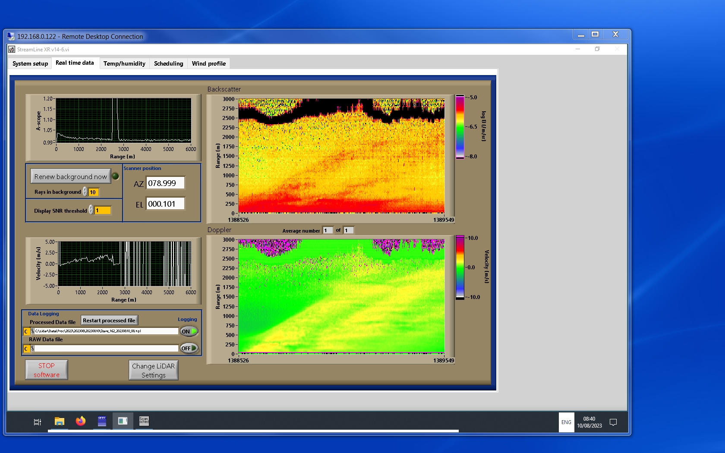
Task: Adjust the Rays in background stepper
Action: (85, 192)
